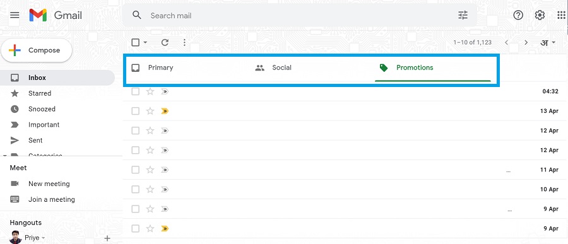
Task: Open the email dated 11 Apr
Action: [x=345, y=170]
